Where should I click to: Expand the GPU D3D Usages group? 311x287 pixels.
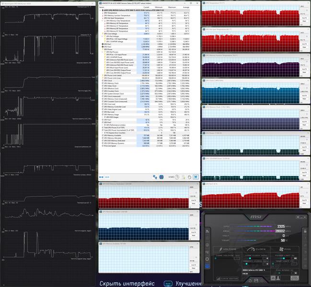103,117
